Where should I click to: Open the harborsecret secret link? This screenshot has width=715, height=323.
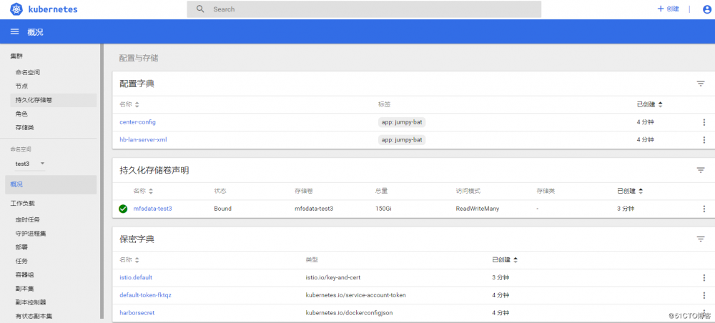(x=137, y=312)
